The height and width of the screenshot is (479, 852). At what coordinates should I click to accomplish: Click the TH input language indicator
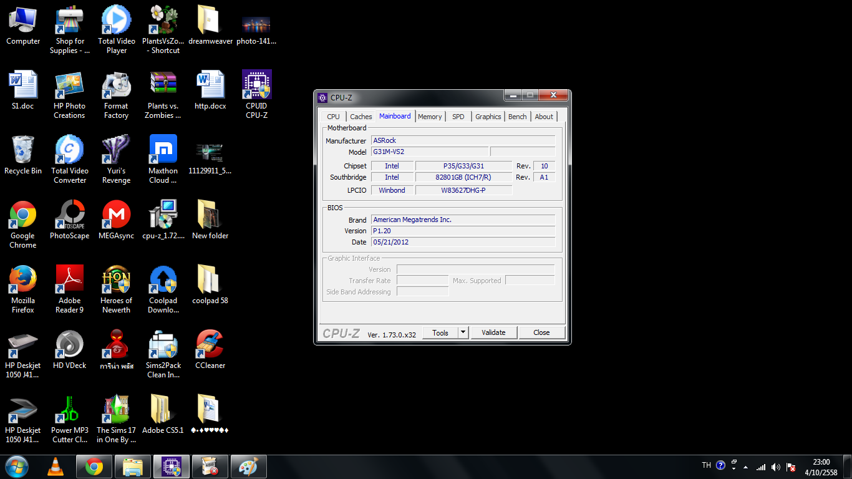(x=706, y=465)
